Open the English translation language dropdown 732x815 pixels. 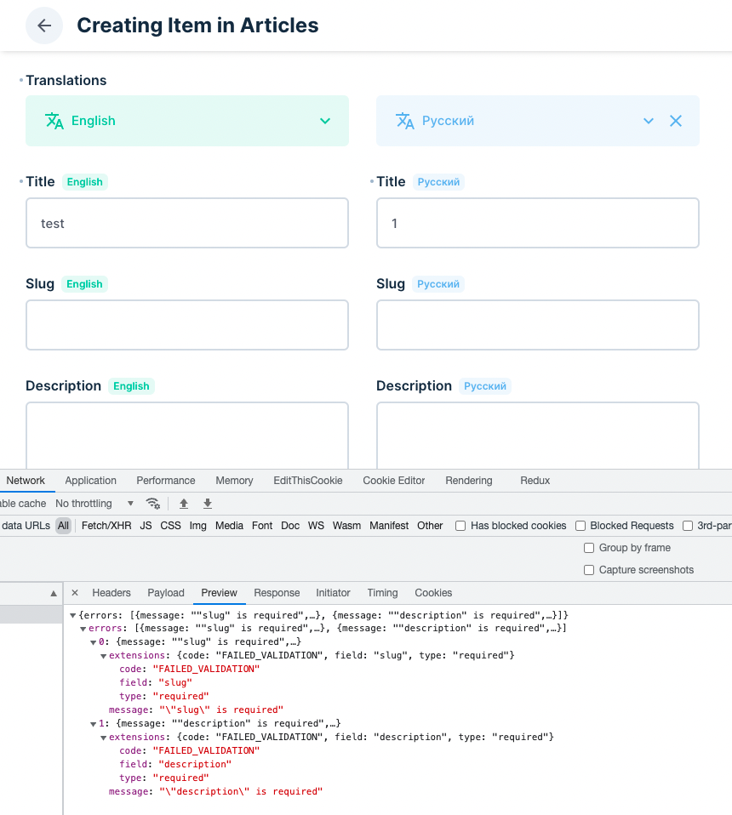(x=324, y=121)
